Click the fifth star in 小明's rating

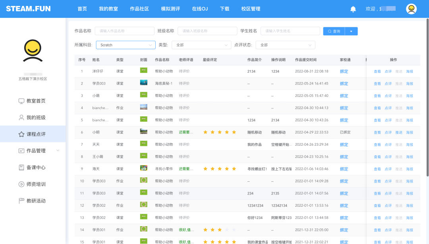click(234, 132)
